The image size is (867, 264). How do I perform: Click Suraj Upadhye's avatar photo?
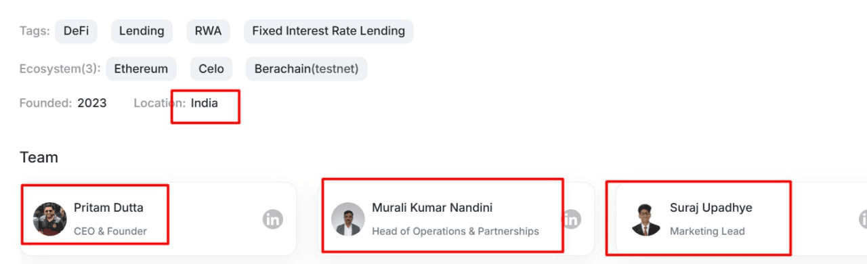click(x=646, y=219)
